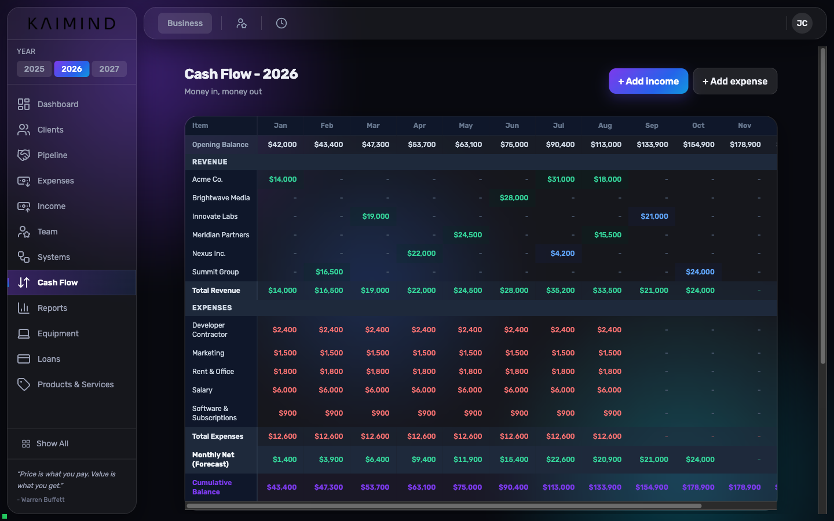The height and width of the screenshot is (521, 834).
Task: Click the Income money icon
Action: coord(24,206)
